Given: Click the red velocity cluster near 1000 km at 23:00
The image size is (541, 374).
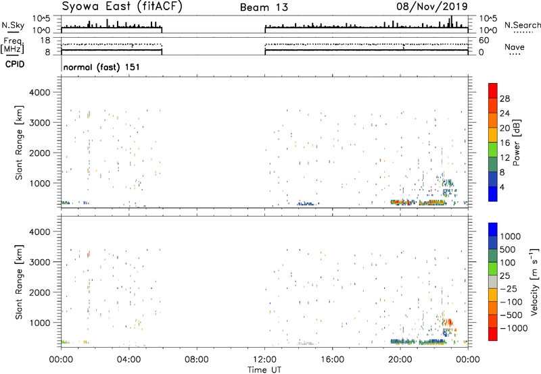Looking at the screenshot, I should coord(448,323).
